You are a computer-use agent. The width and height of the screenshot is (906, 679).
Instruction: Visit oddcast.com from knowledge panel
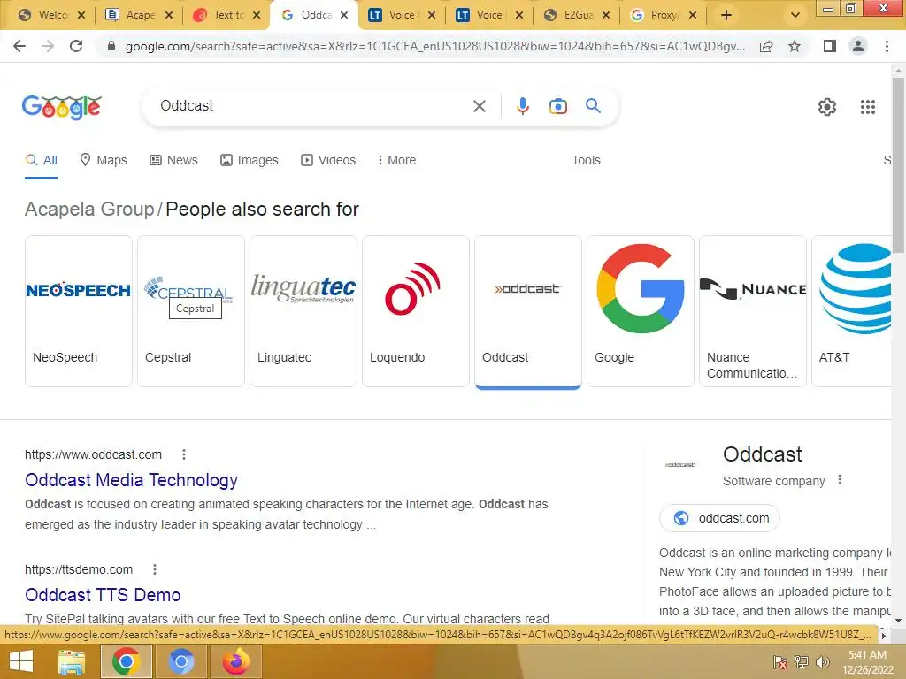[x=719, y=518]
